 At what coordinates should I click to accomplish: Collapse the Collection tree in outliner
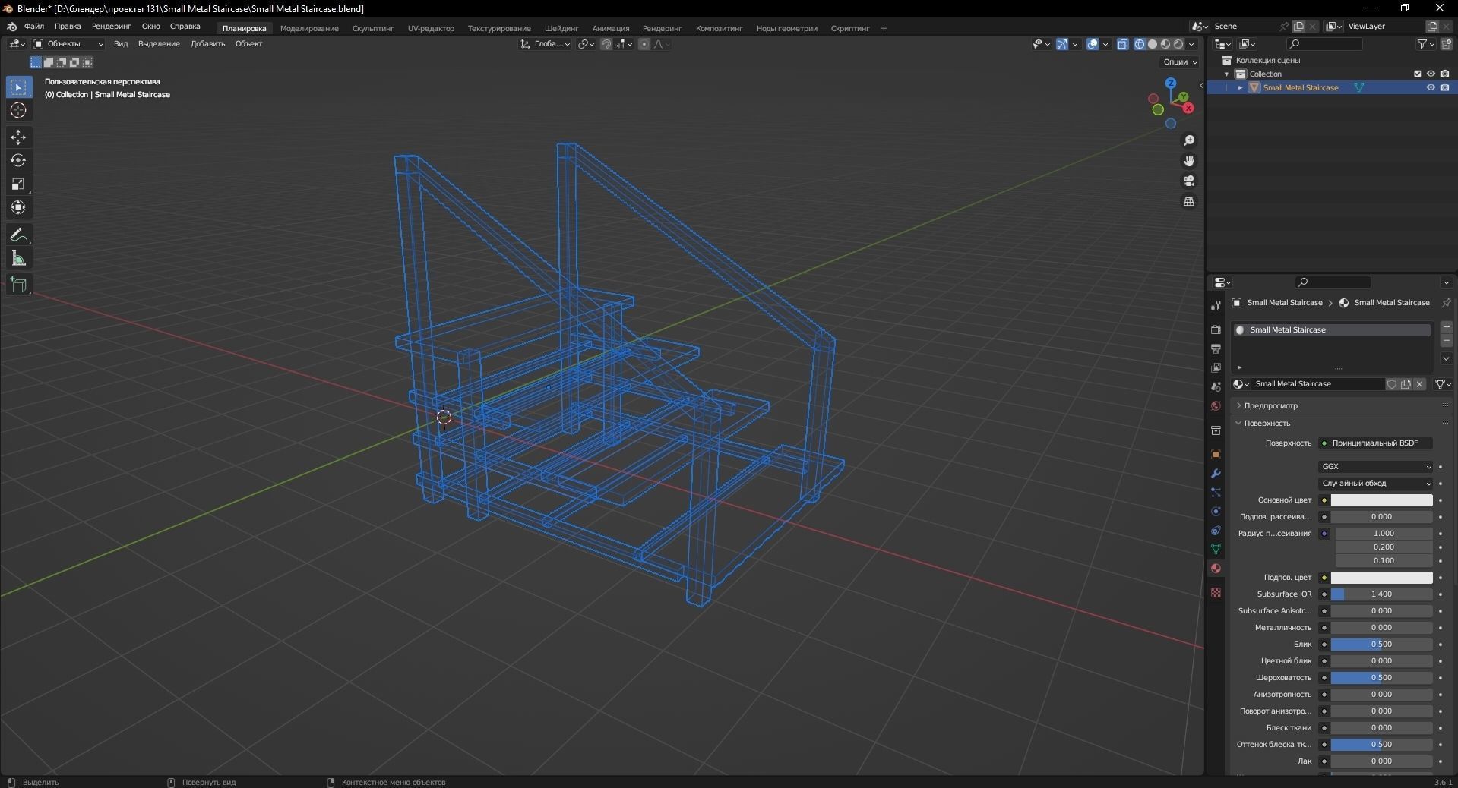point(1226,74)
